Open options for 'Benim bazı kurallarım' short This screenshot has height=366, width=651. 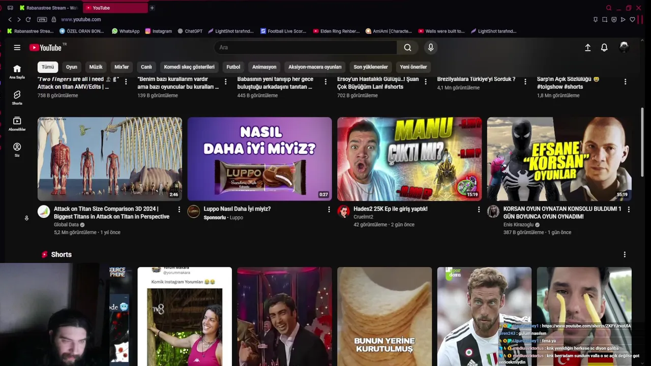(226, 81)
